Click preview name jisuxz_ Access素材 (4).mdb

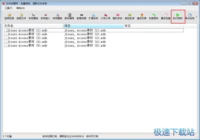(85, 42)
